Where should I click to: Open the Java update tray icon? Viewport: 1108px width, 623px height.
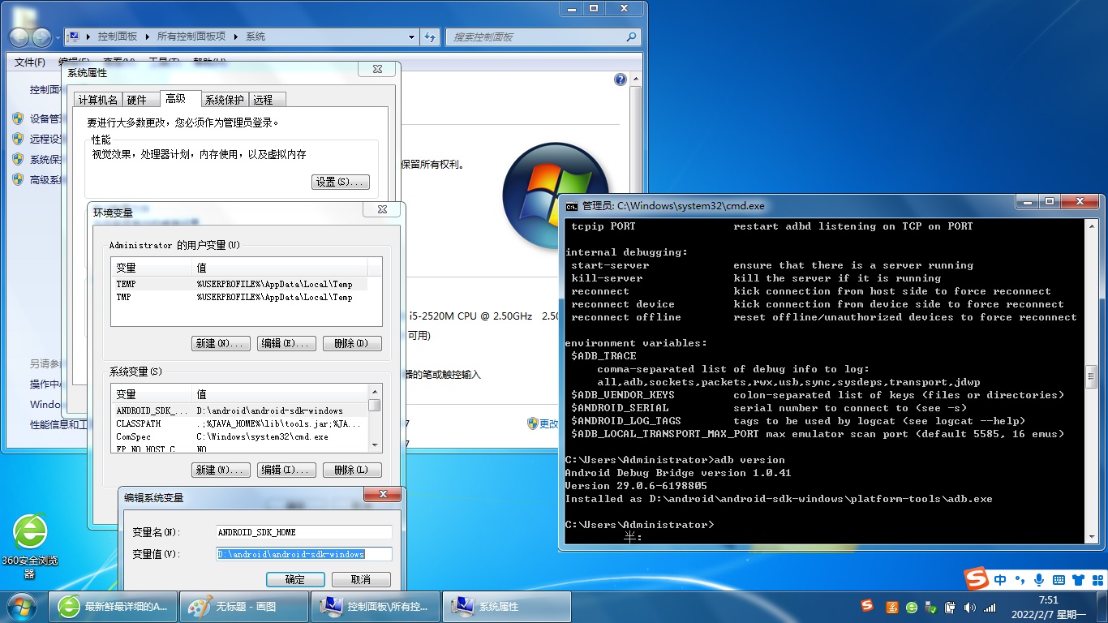pyautogui.click(x=892, y=608)
